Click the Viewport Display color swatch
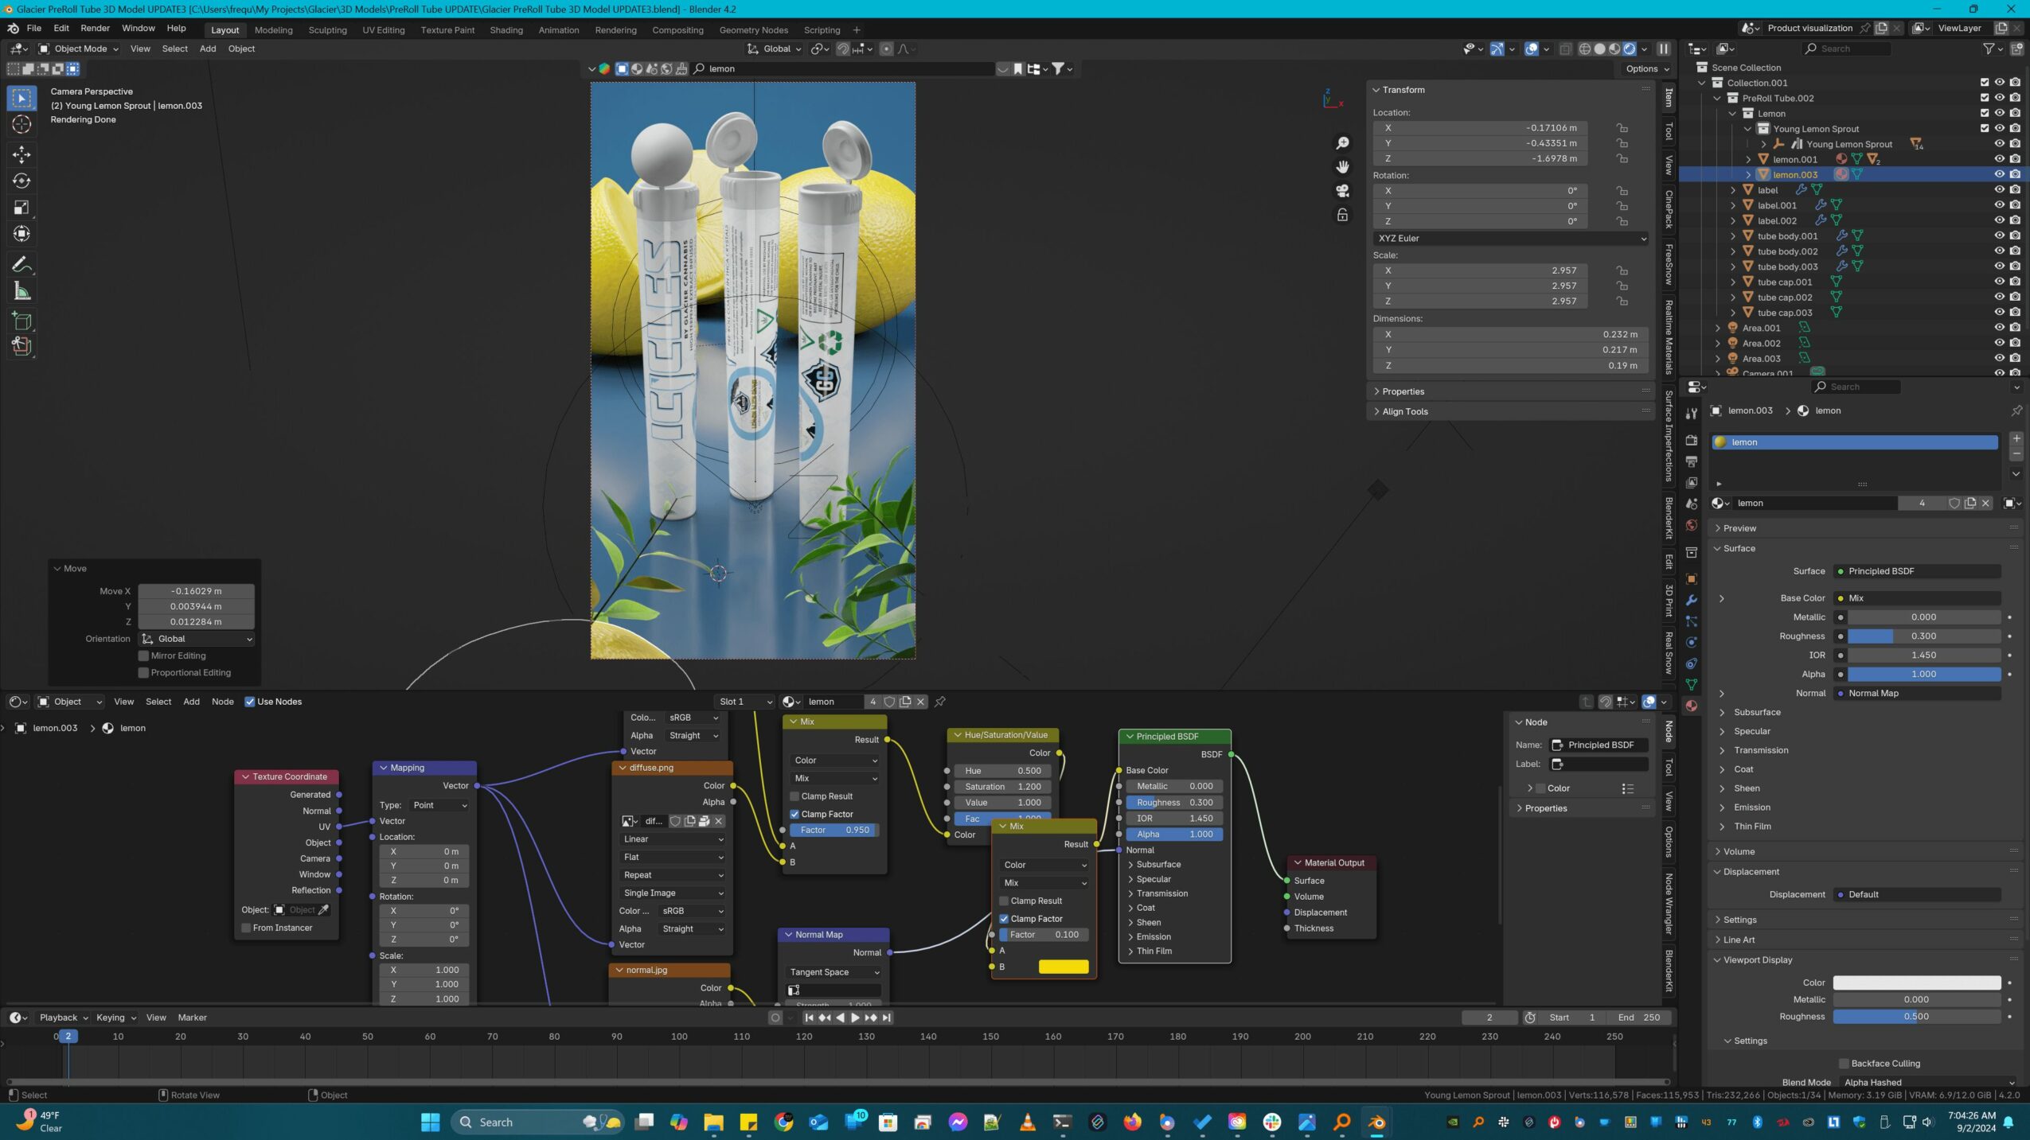2030x1140 pixels. 1916,983
